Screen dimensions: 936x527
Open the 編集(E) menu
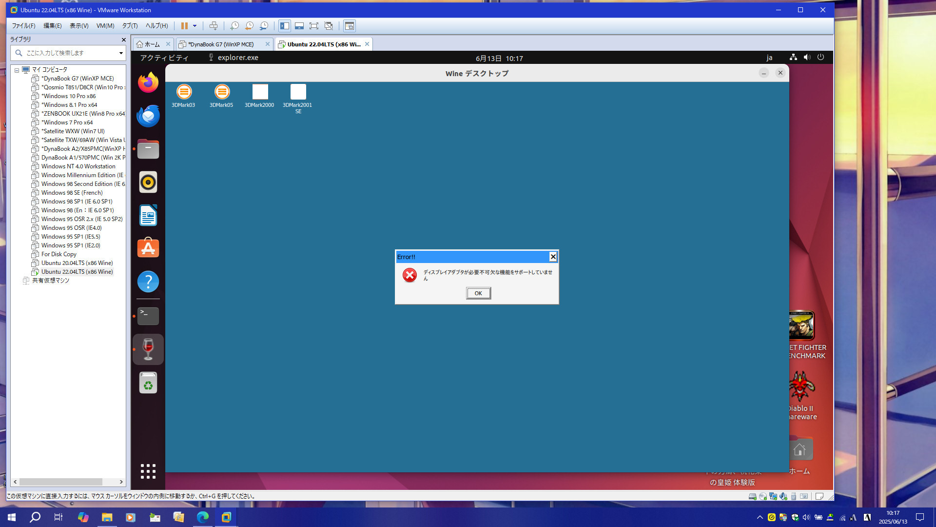point(53,26)
